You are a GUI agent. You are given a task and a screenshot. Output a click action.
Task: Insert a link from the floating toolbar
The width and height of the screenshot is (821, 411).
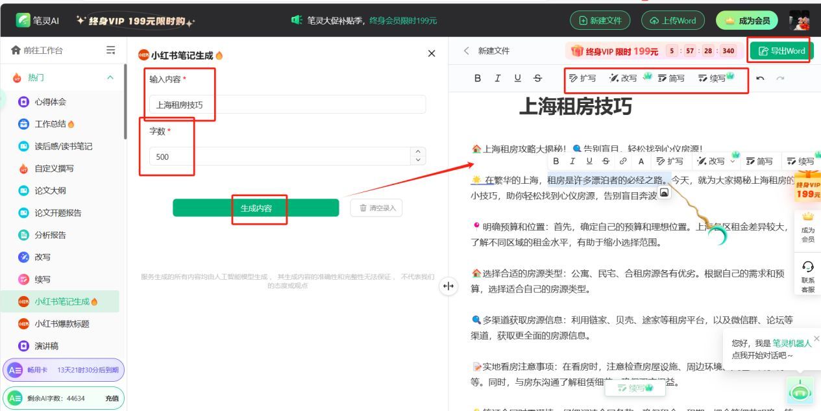pyautogui.click(x=623, y=161)
